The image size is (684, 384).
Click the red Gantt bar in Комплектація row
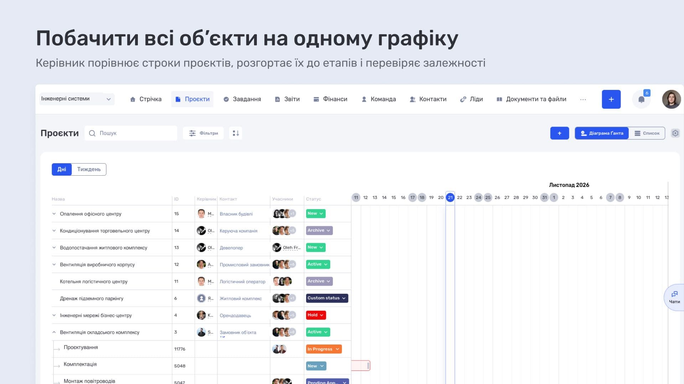[x=361, y=366]
